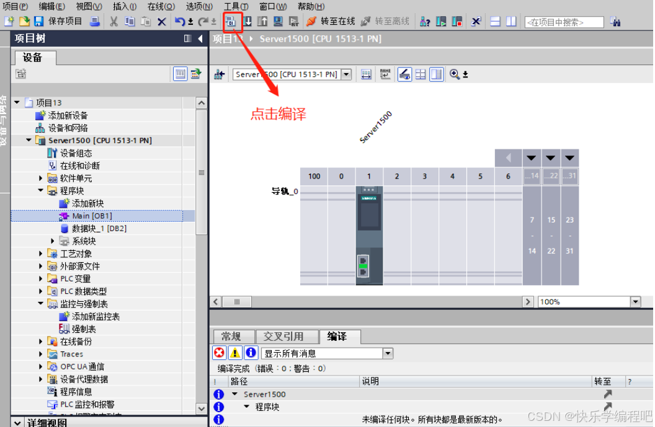Click the Start CPU icon
Image resolution: width=655 pixels, height=427 pixels.
click(x=441, y=21)
